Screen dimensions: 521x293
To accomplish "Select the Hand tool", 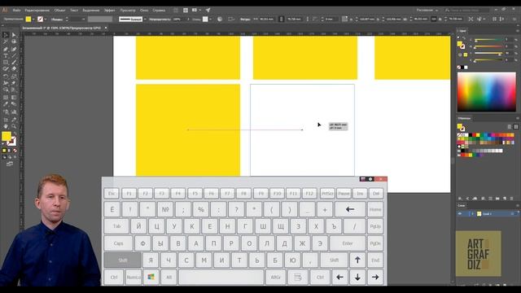I will (6, 126).
